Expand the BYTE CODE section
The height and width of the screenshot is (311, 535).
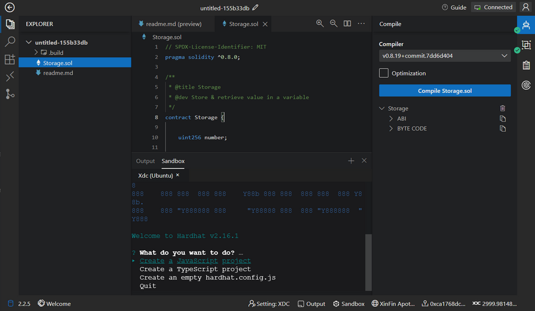(391, 129)
